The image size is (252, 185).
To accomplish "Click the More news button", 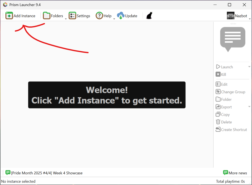I will pyautogui.click(x=235, y=173).
